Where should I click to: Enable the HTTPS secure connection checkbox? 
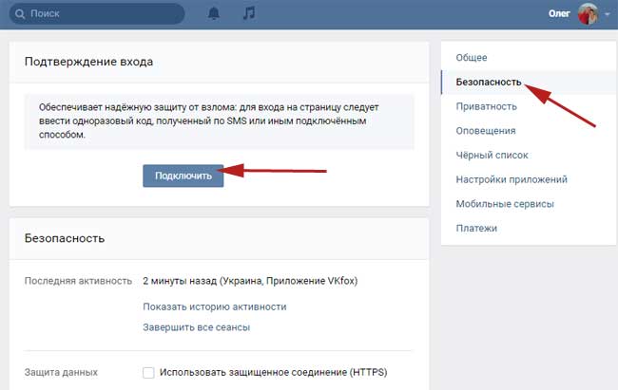click(x=148, y=373)
